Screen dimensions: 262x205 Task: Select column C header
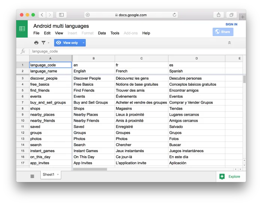(x=141, y=58)
